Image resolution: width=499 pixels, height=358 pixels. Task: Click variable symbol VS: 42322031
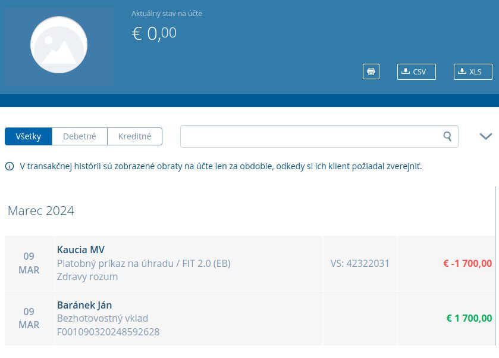point(360,263)
